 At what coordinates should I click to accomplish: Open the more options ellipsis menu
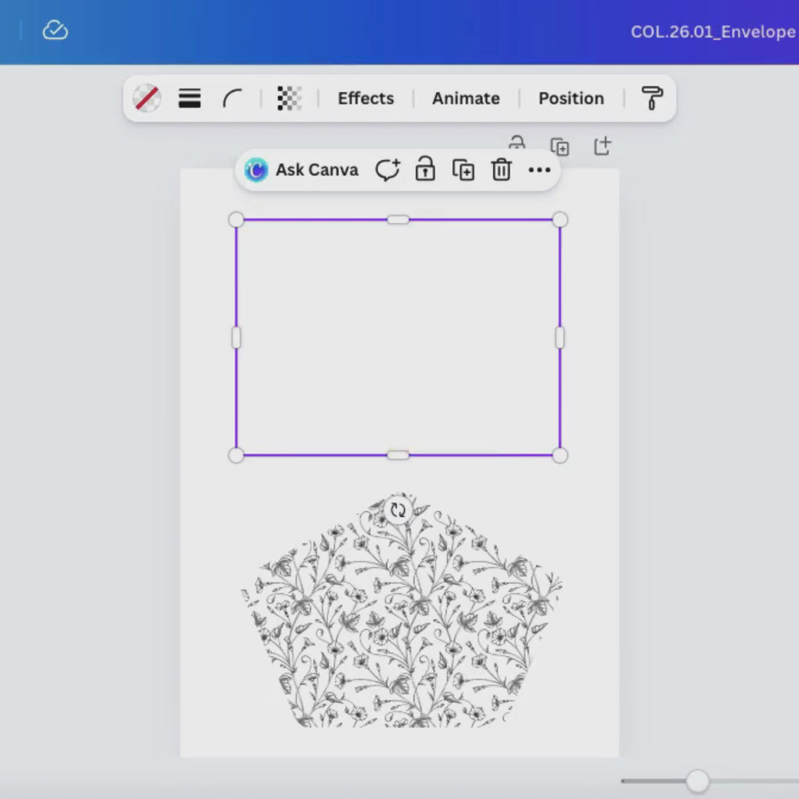click(539, 169)
